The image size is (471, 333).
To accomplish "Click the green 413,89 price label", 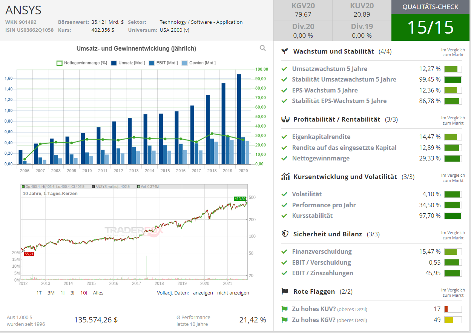I will coord(240,199).
